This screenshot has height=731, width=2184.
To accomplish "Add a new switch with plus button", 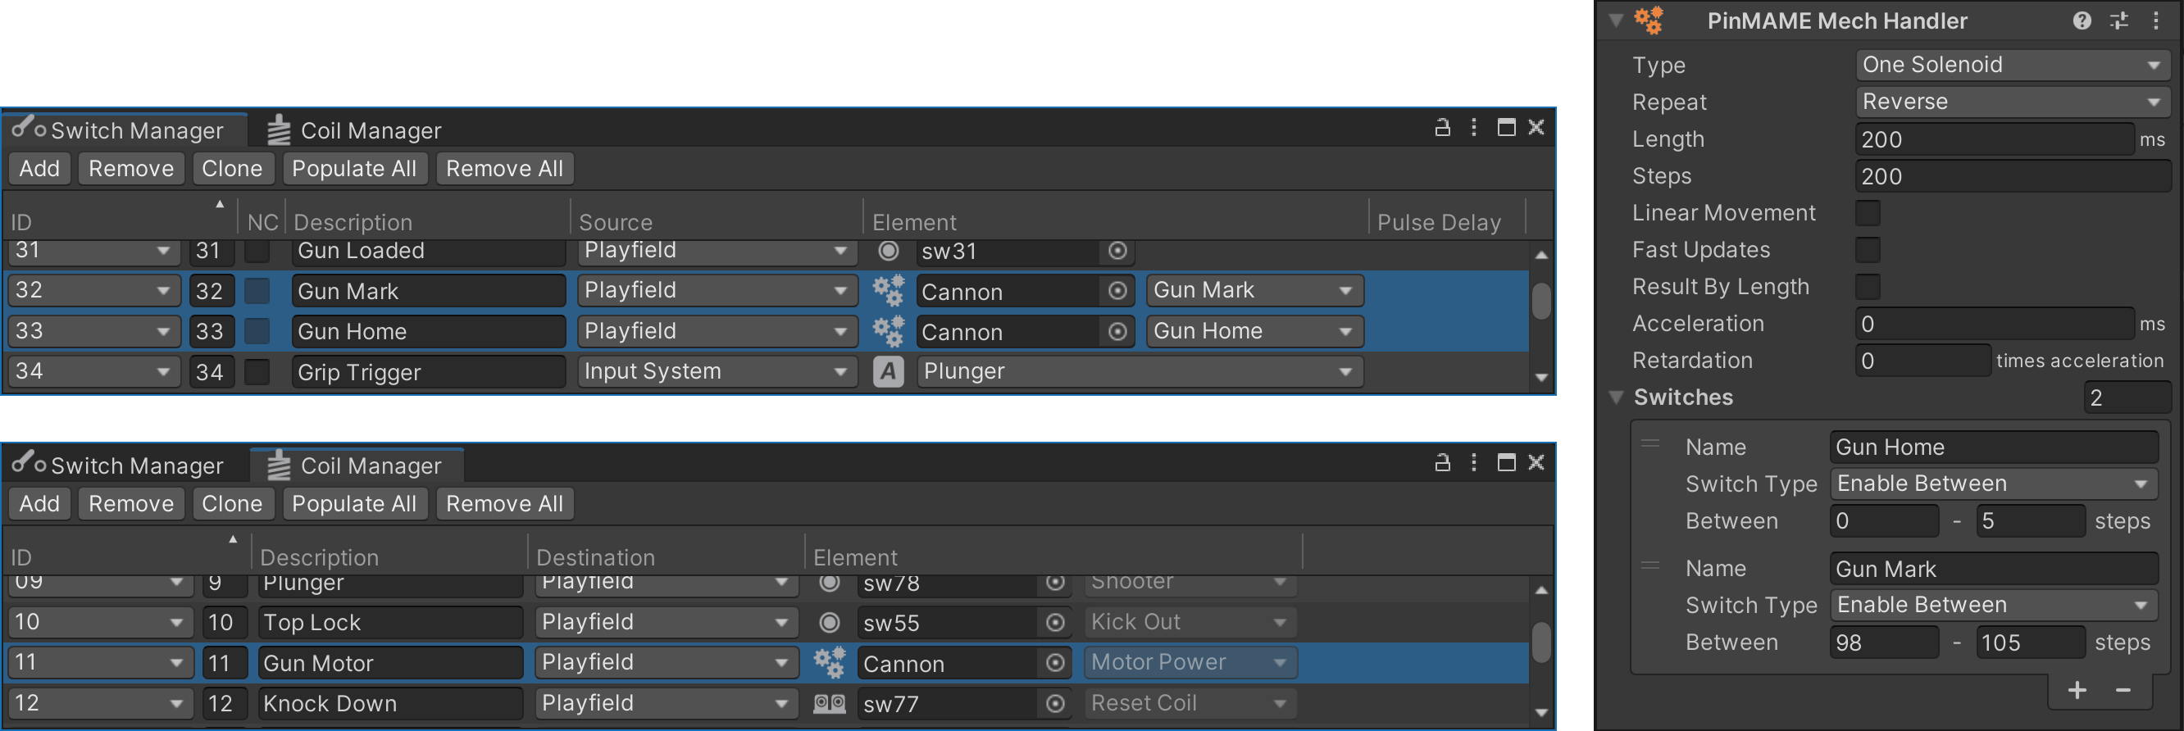I will (x=2077, y=690).
